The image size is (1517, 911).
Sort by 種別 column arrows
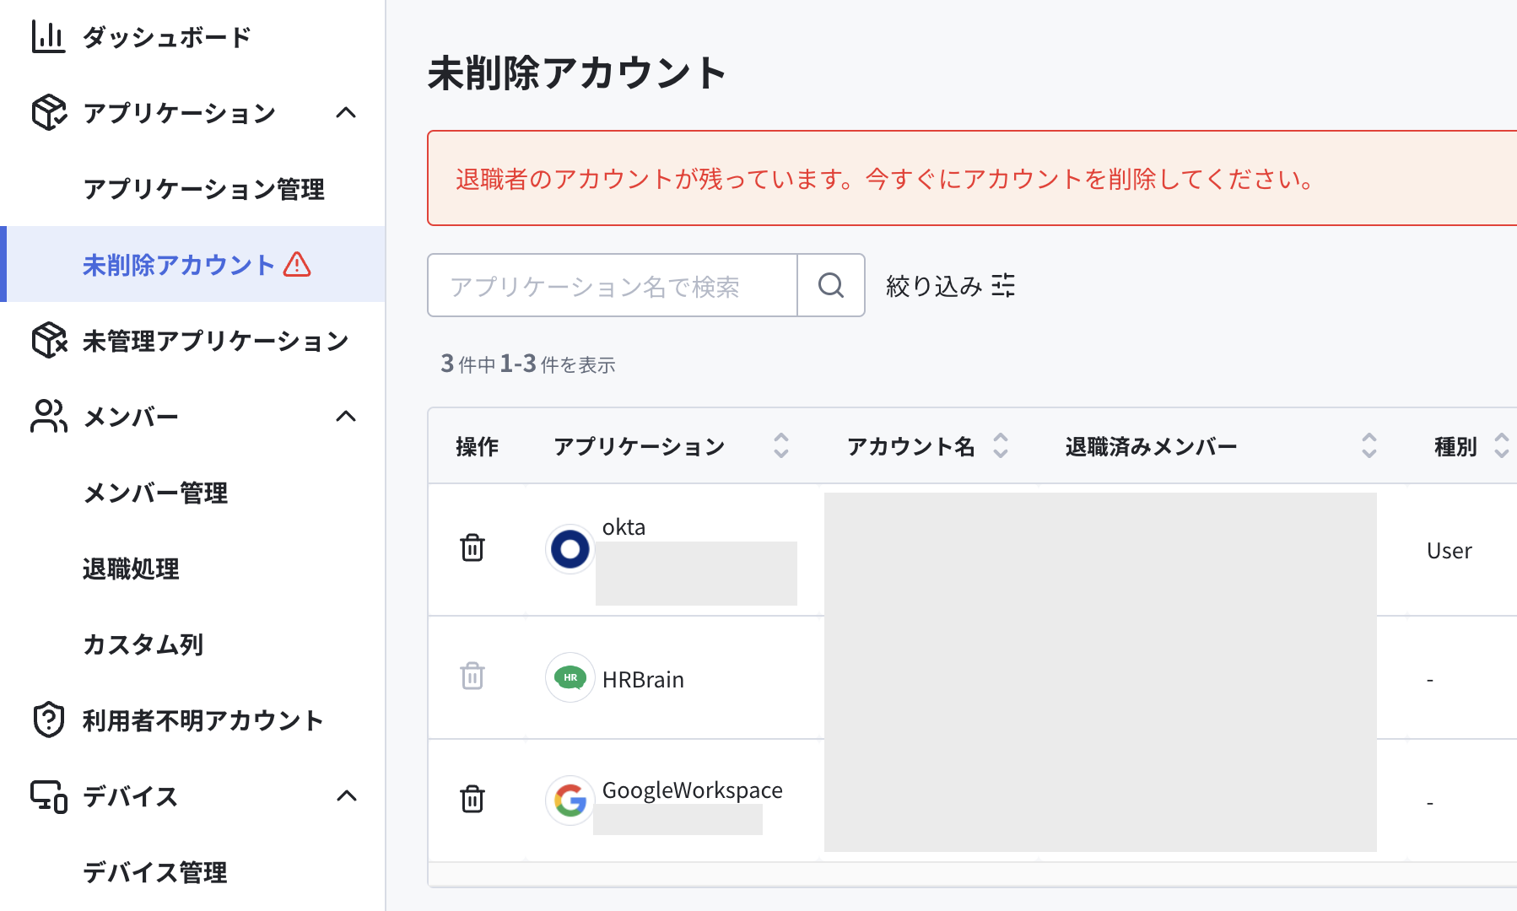[x=1502, y=445]
